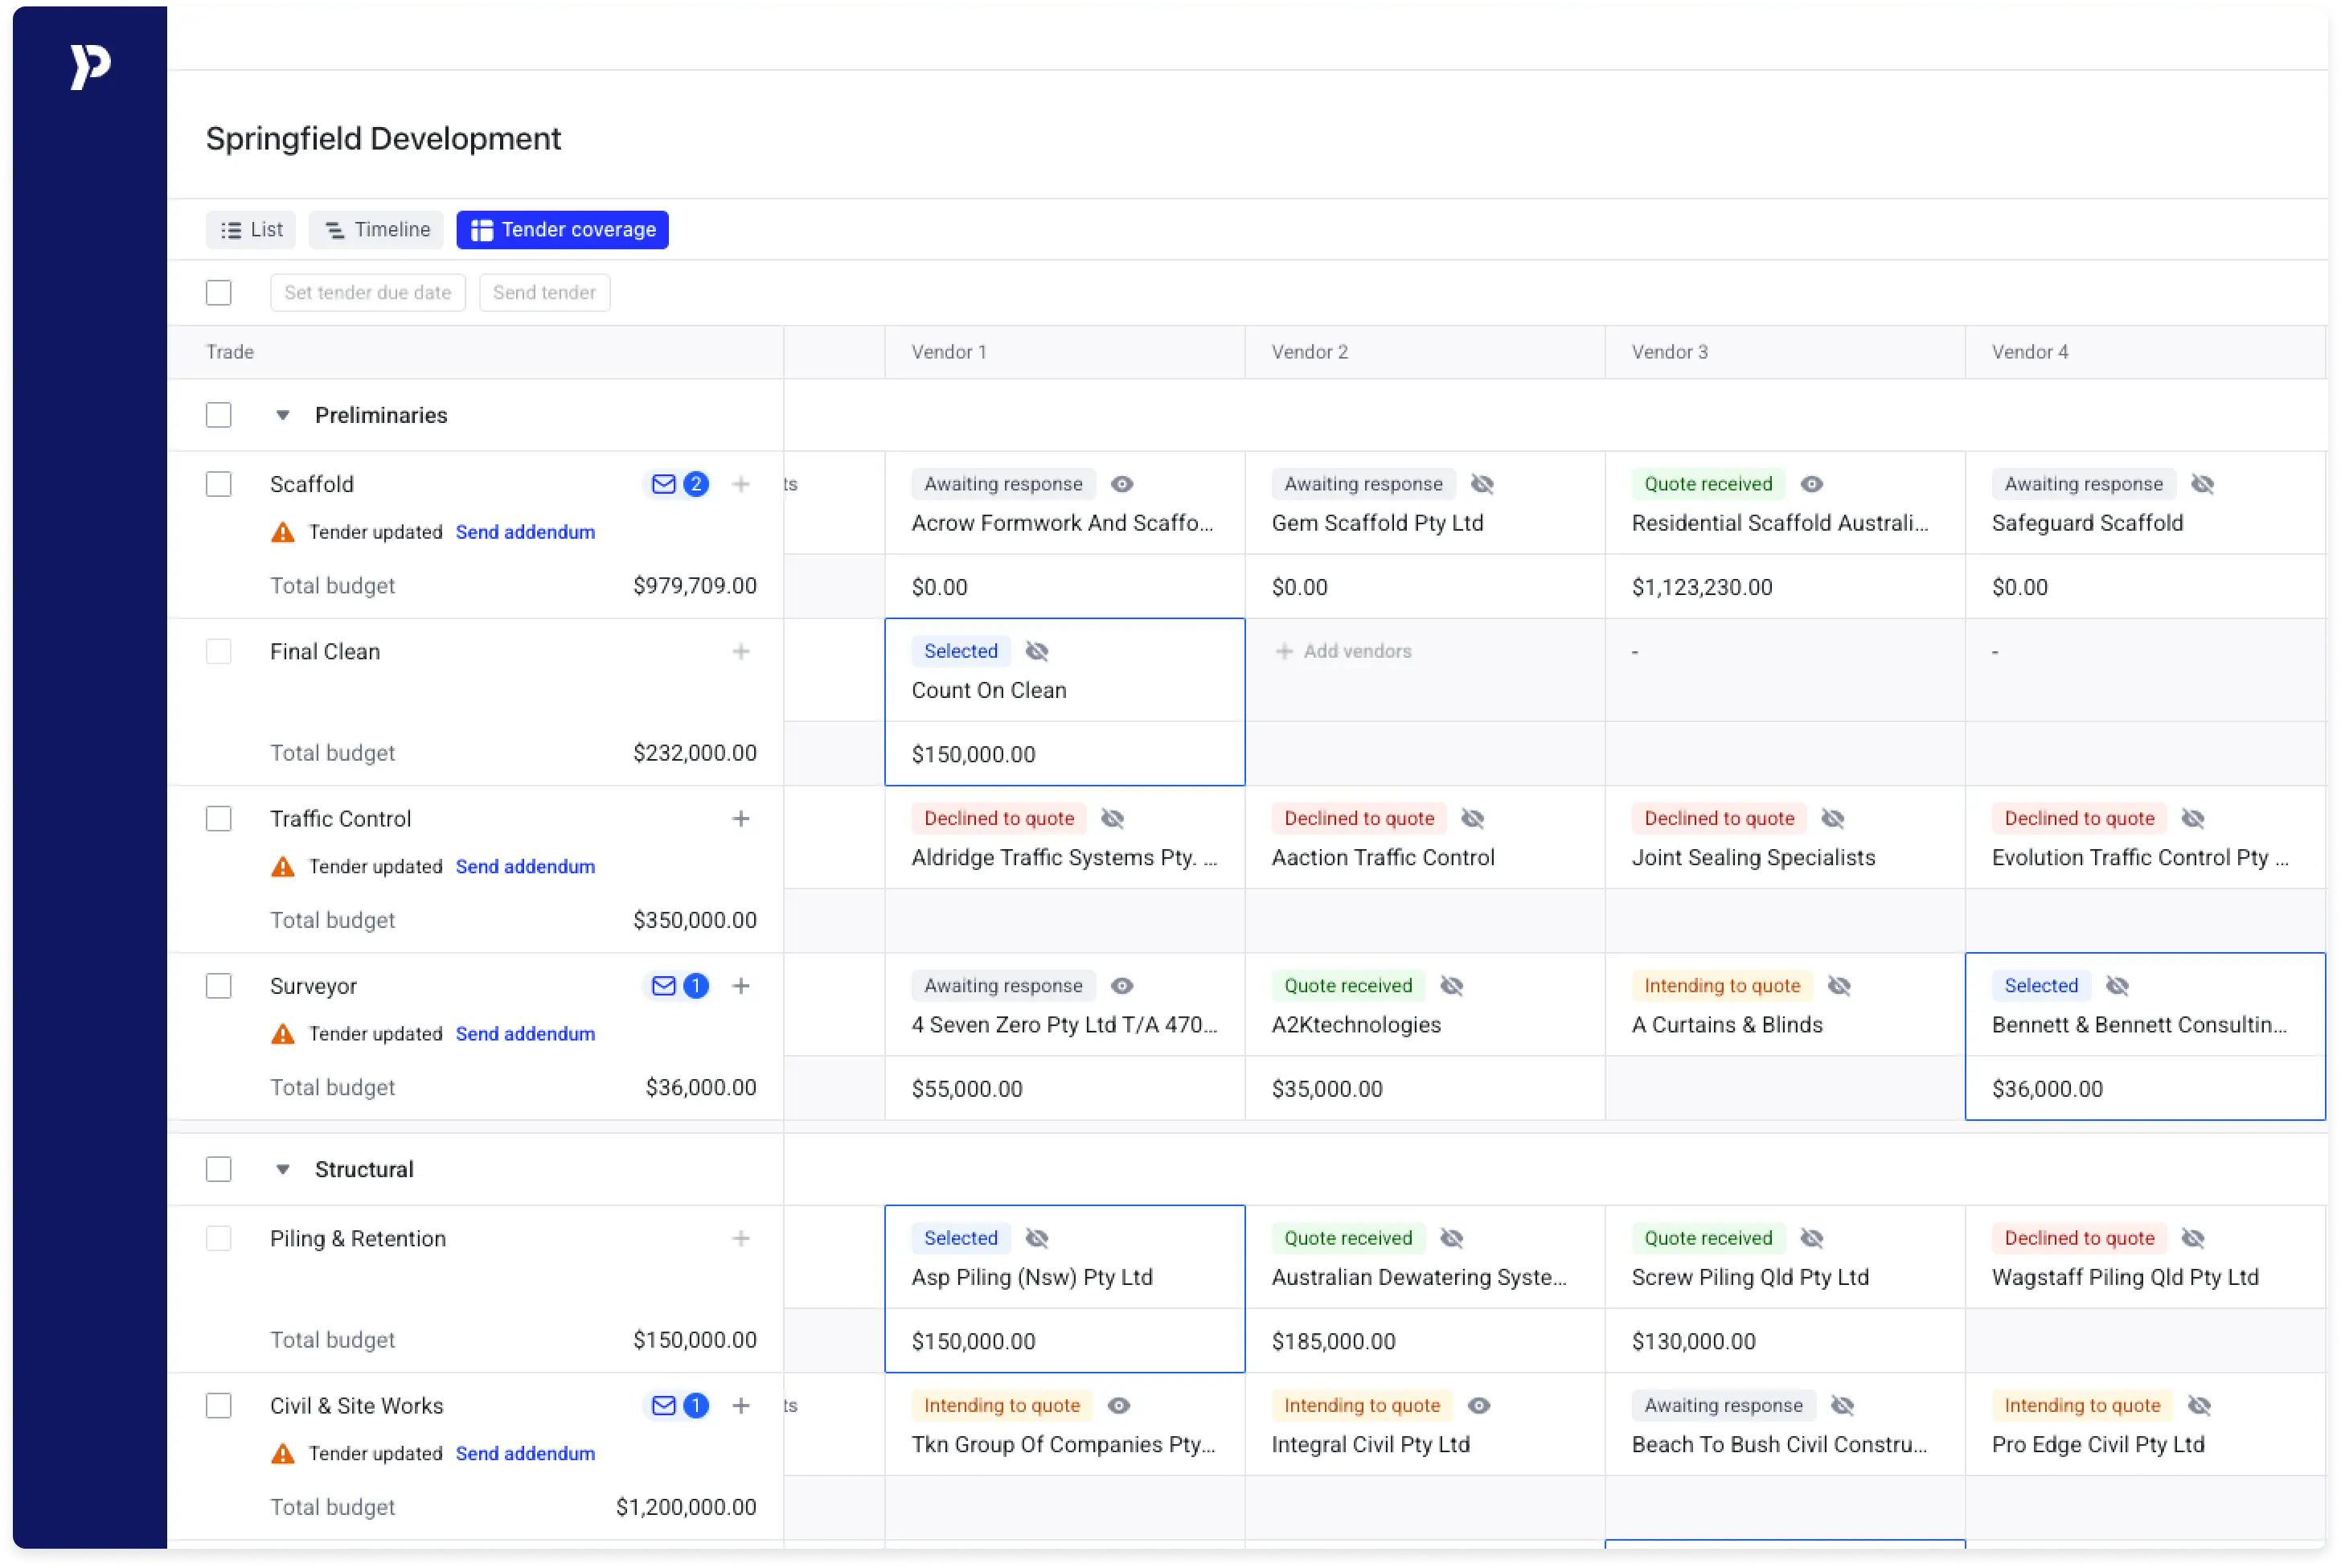Open Scaffold mail notifications badge

[678, 485]
